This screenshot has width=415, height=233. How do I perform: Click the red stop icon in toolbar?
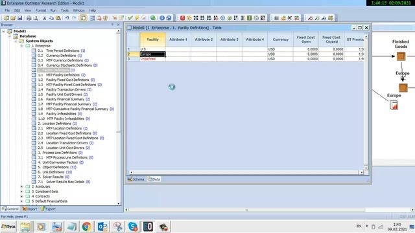[182, 18]
